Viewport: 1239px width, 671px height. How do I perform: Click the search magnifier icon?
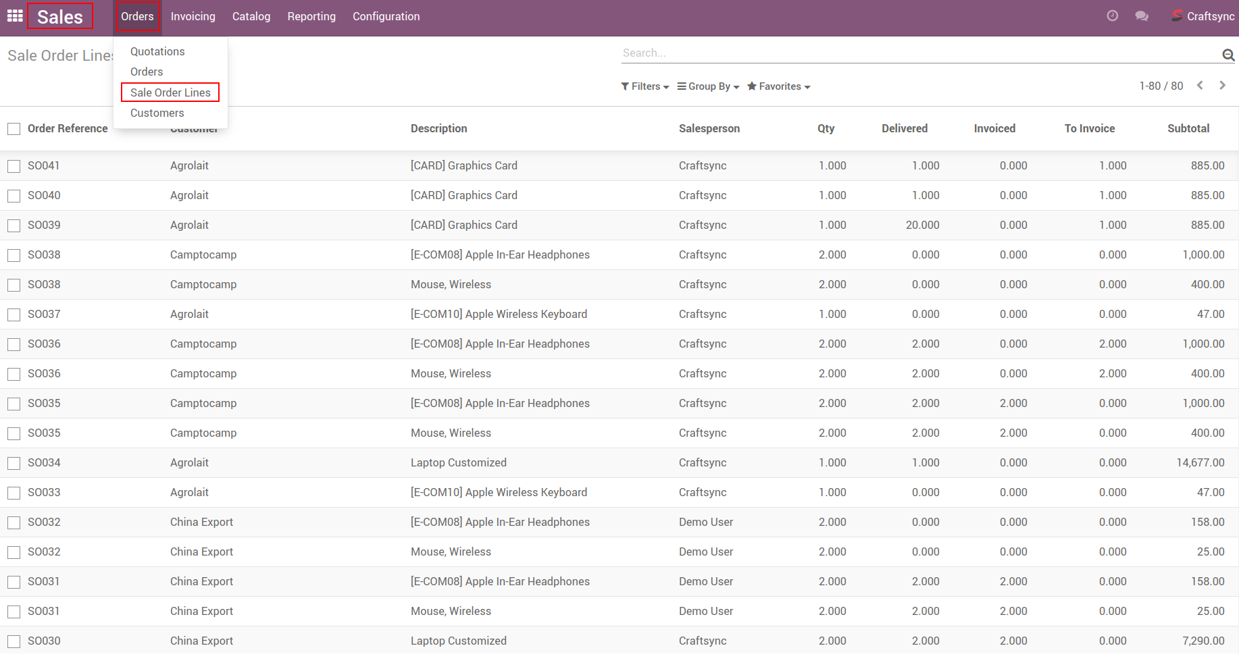click(1228, 55)
